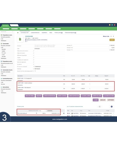
Task: Sort events by Date column
Action: tap(108, 111)
